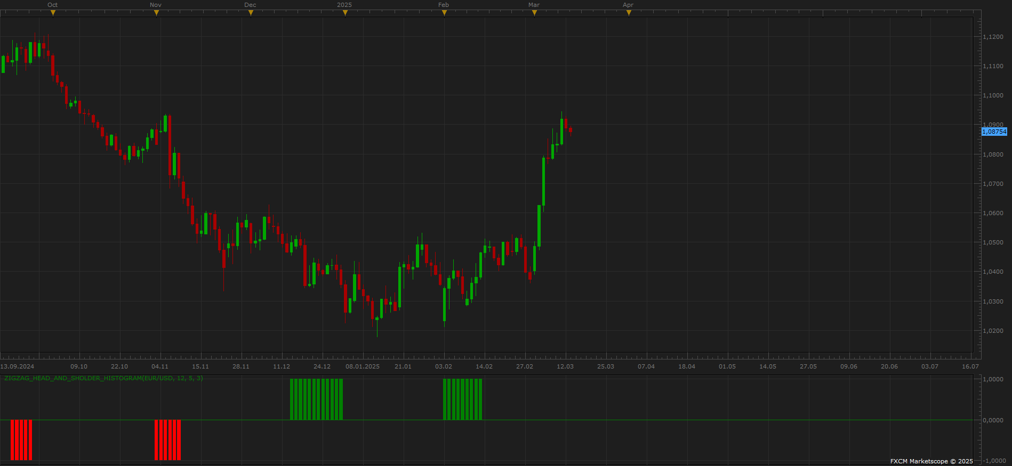1012x466 pixels.
Task: Click the 12.03 date label
Action: click(x=565, y=366)
